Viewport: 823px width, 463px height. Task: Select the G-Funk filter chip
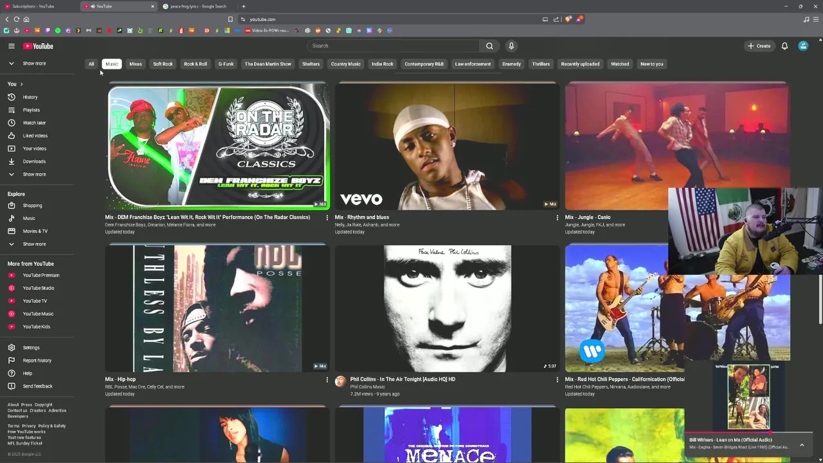tap(226, 64)
